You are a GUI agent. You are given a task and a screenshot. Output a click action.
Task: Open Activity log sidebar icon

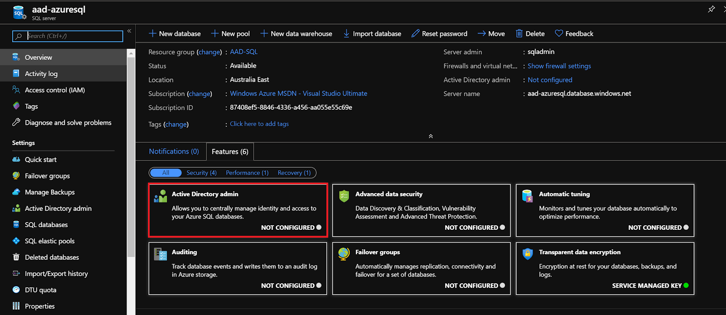coord(16,73)
